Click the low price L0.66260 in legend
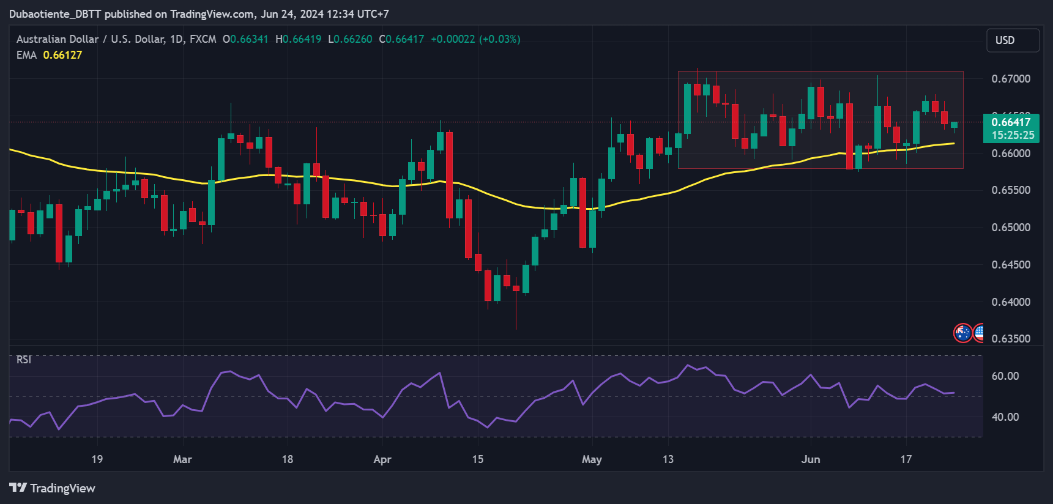 click(350, 39)
